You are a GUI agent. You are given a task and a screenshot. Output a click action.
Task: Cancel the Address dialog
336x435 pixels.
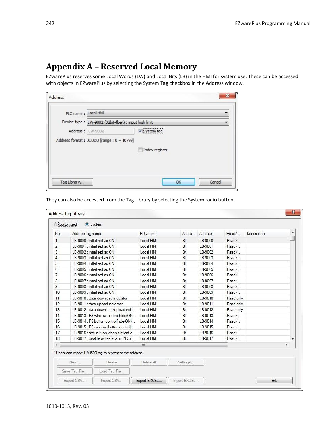point(216,182)
